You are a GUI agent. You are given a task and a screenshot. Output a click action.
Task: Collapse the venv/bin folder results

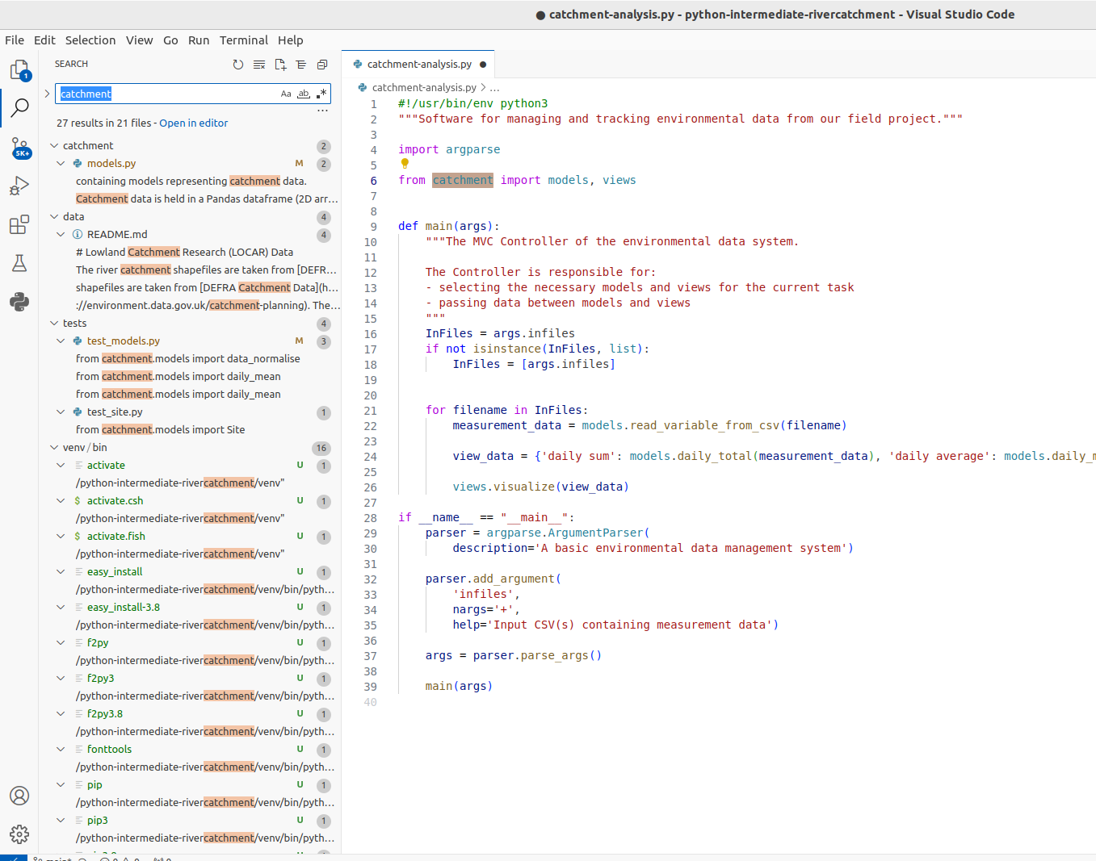[54, 448]
